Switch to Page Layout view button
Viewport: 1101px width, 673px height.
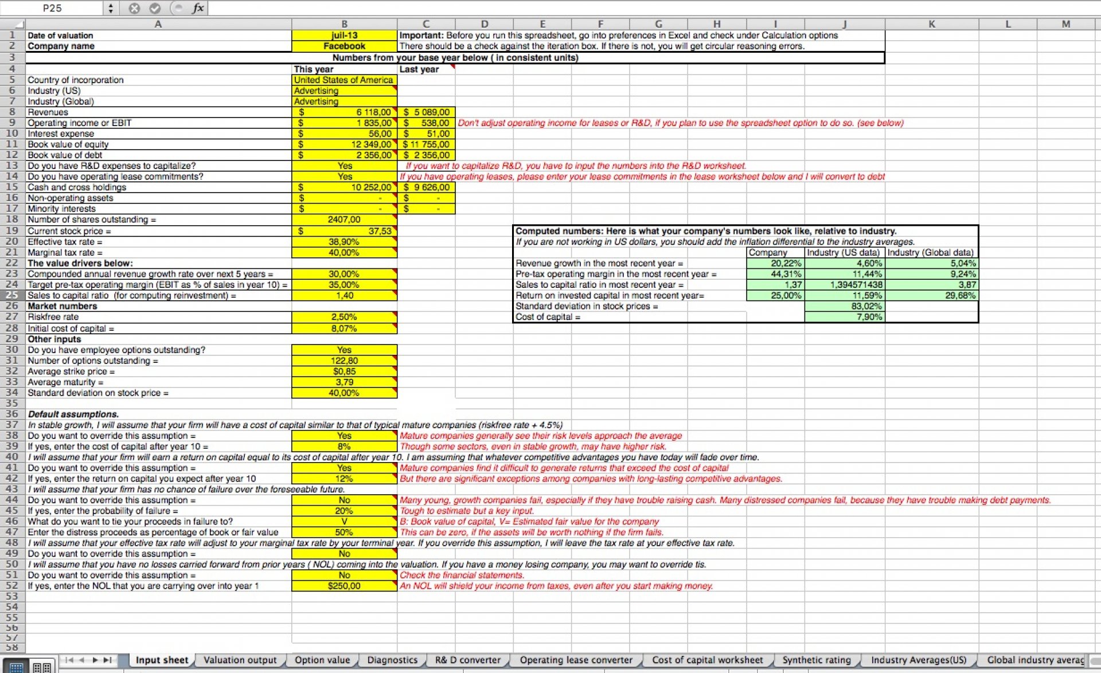42,667
